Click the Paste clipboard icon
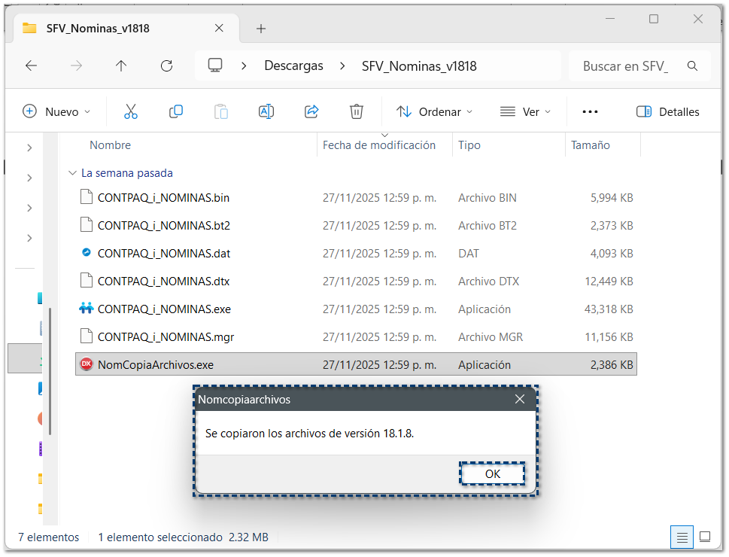The width and height of the screenshot is (729, 557). [221, 111]
